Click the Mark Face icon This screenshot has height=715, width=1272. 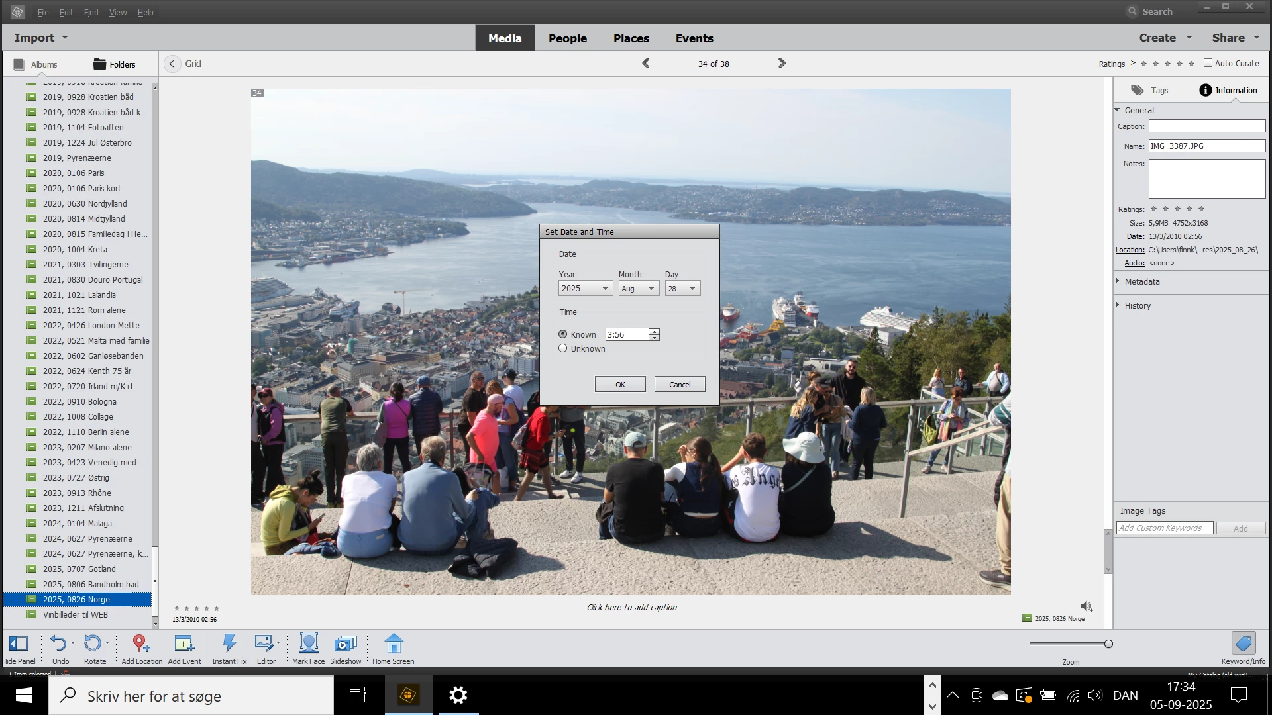[x=309, y=643]
